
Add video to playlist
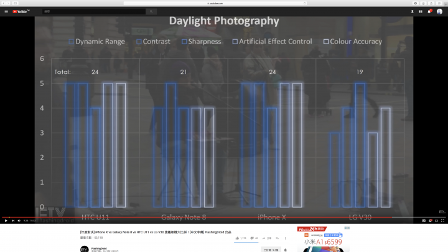[277, 238]
